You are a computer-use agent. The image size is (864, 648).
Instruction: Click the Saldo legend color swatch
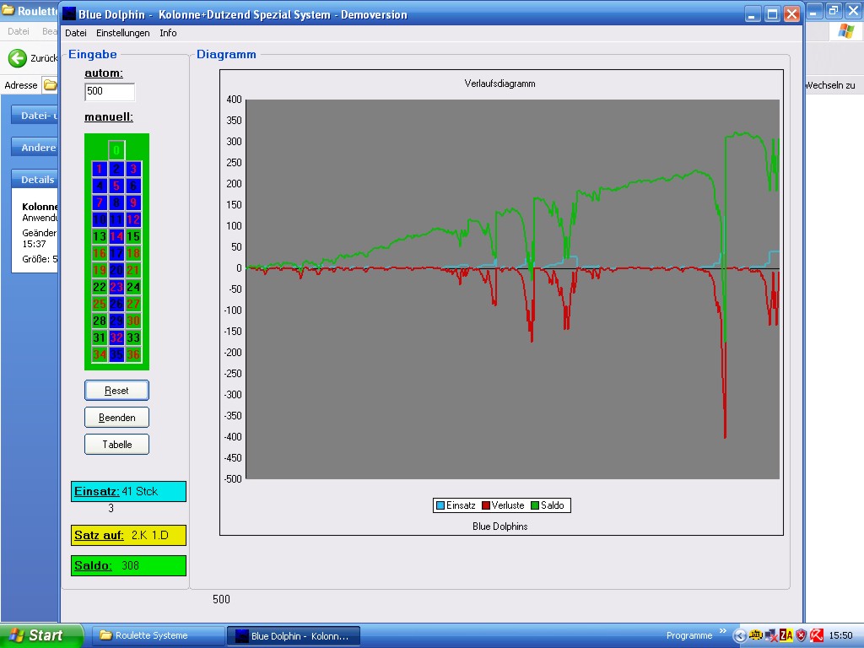tap(534, 506)
